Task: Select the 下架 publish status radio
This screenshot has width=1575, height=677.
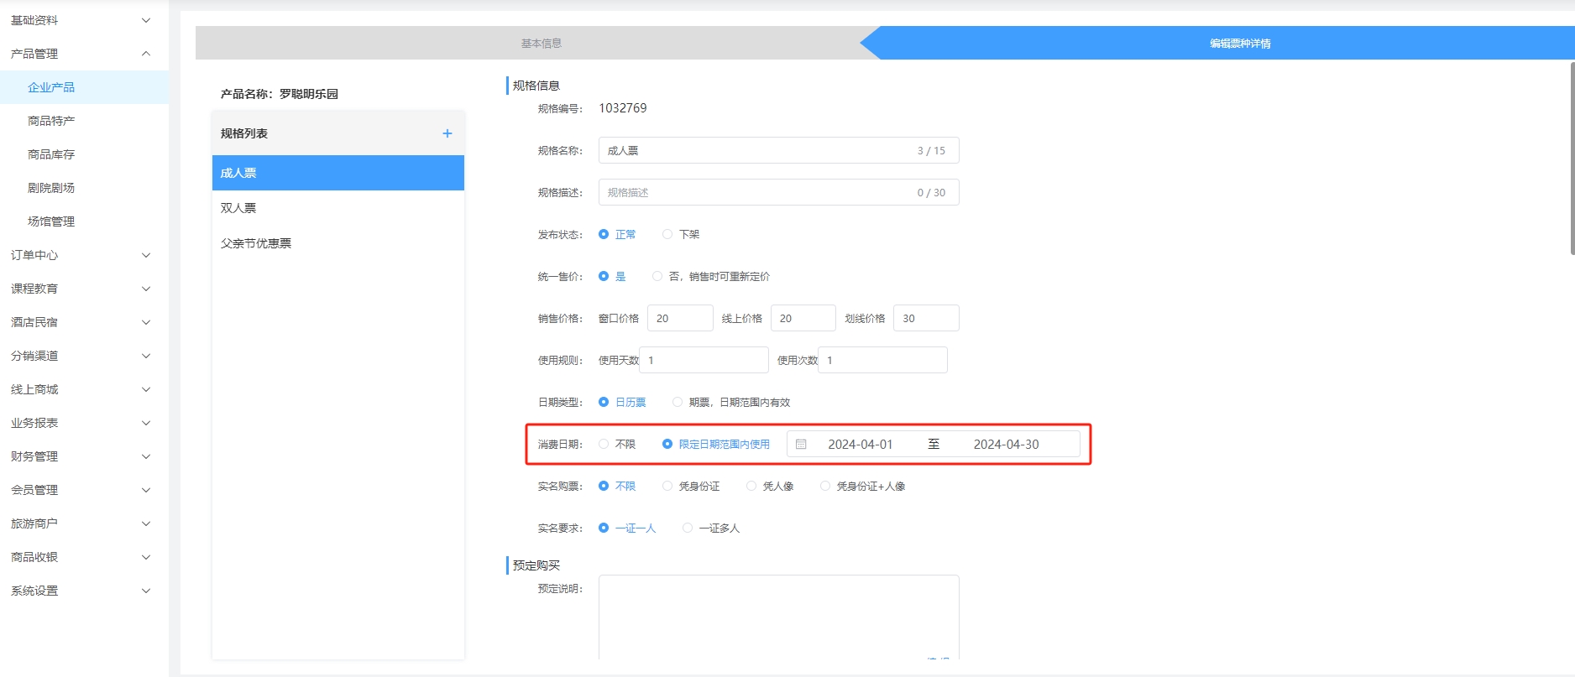Action: pos(667,235)
